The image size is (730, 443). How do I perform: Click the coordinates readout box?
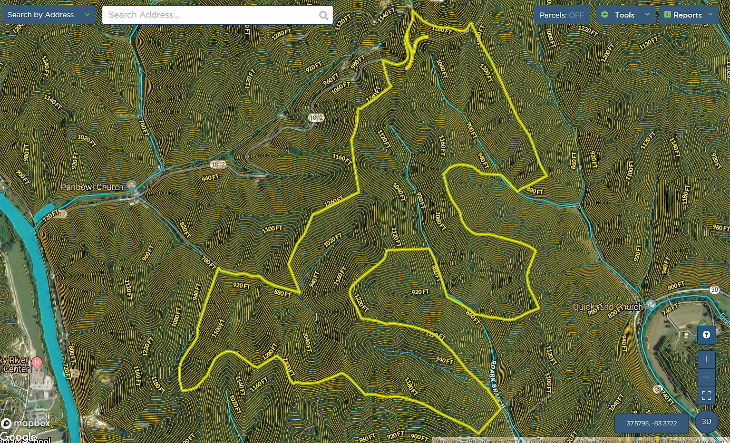point(651,423)
